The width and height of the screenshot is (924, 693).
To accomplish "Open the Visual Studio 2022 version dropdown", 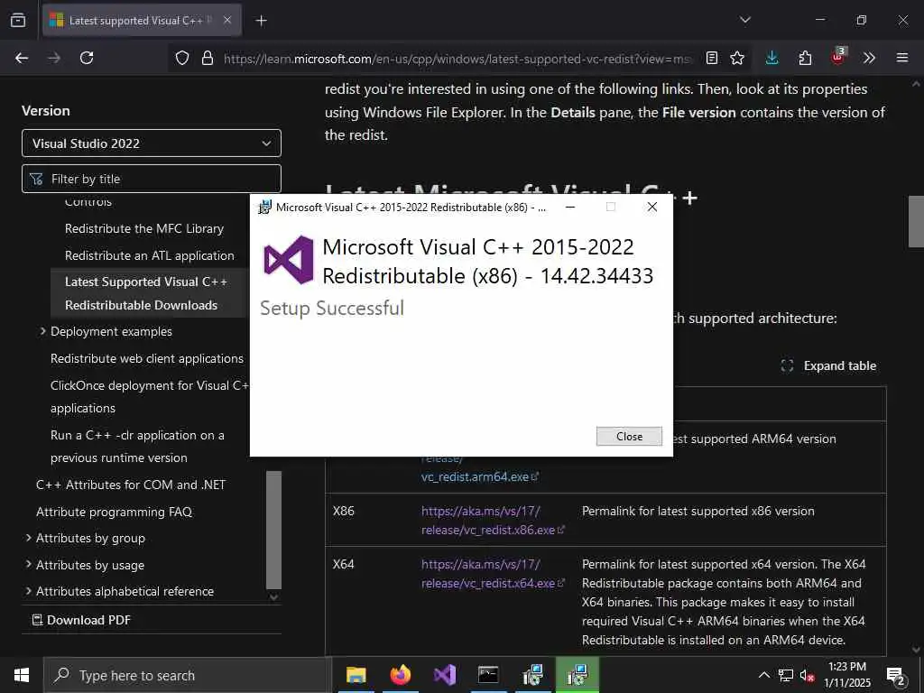I will point(152,143).
